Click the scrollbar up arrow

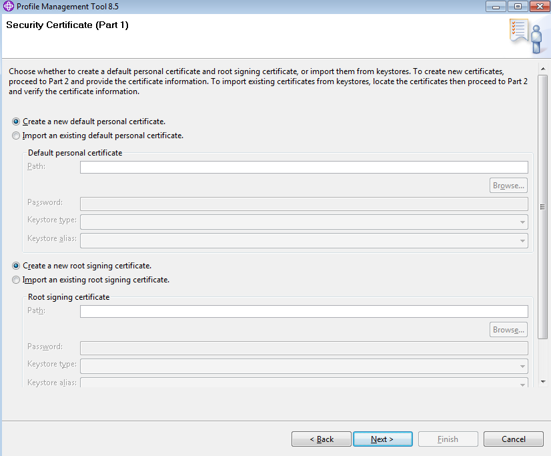tap(543, 69)
